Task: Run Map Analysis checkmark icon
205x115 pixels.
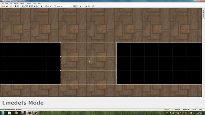Action: click(x=51, y=6)
